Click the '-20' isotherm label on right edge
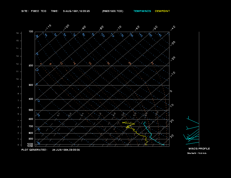 point(173,59)
